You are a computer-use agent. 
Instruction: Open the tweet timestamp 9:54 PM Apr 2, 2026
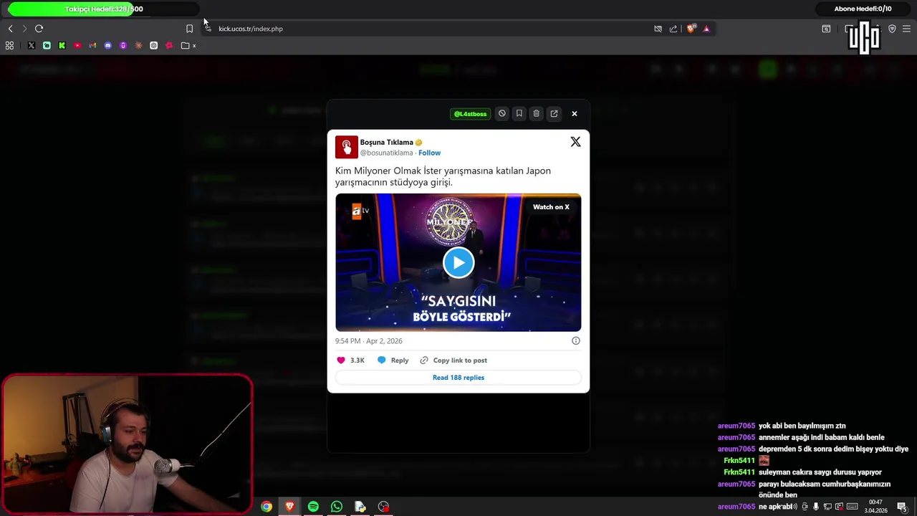click(x=369, y=341)
